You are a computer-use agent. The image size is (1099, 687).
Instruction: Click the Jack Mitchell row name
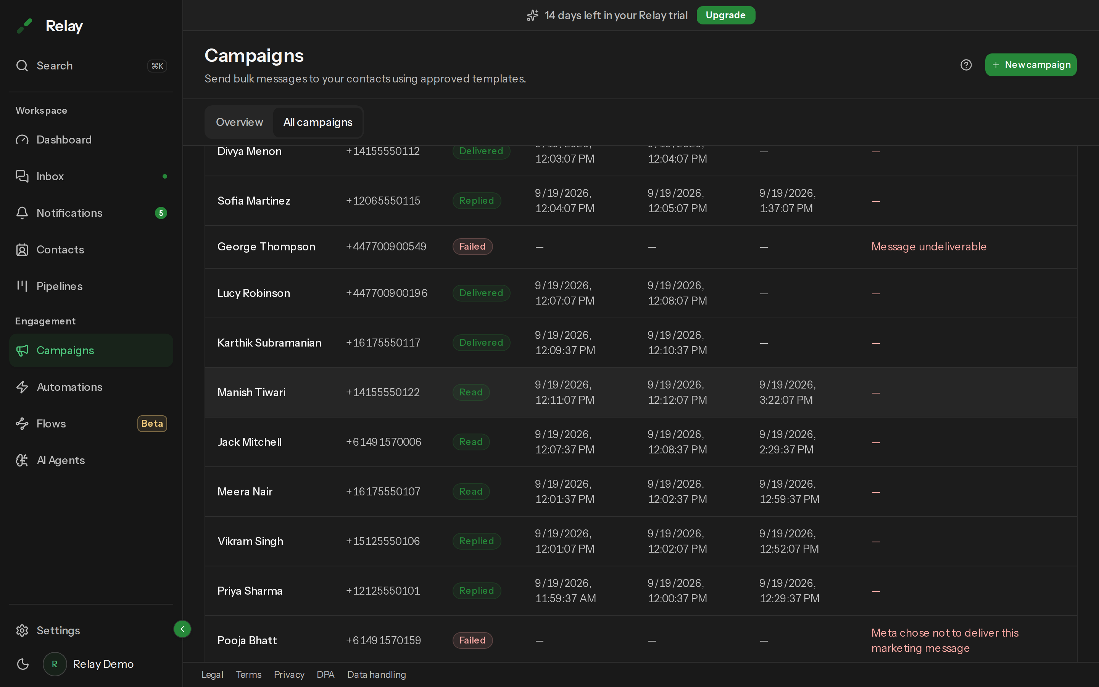pyautogui.click(x=249, y=442)
